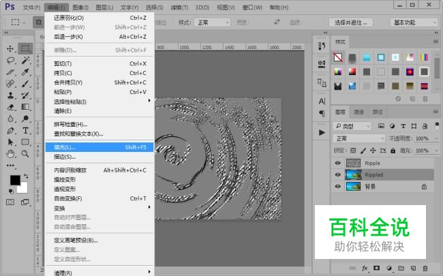This screenshot has width=443, height=276.
Task: Select the Rectangular Marquee tool
Action: 25,48
